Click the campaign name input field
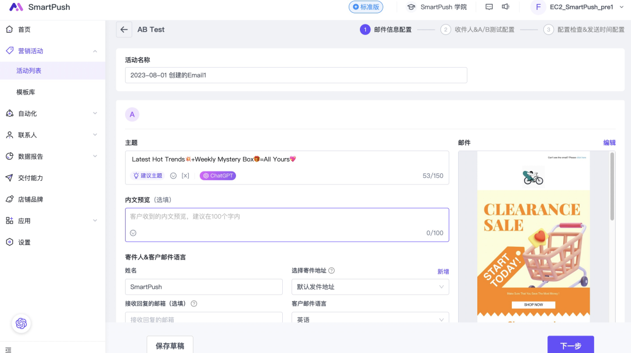The height and width of the screenshot is (353, 631). pyautogui.click(x=295, y=75)
